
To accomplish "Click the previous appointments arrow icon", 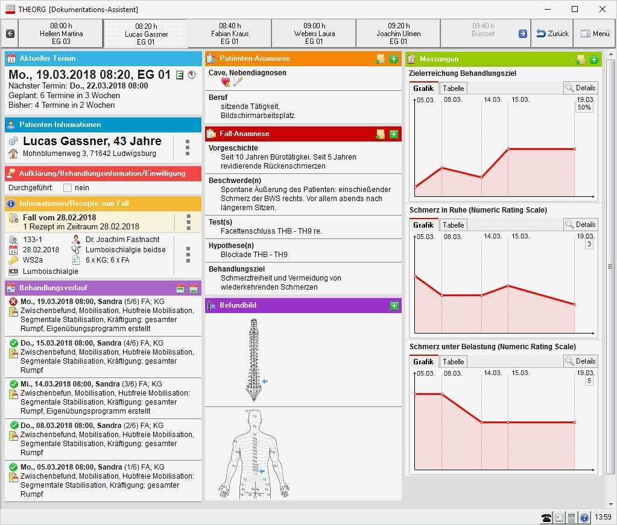I will point(10,34).
